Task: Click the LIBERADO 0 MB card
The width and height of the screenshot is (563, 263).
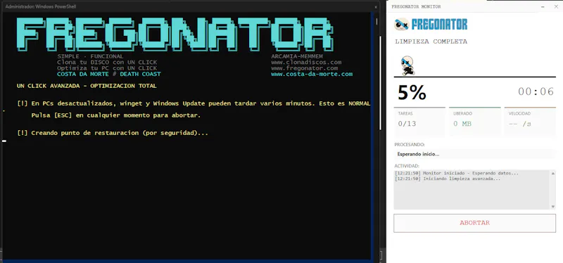Action: coord(474,122)
